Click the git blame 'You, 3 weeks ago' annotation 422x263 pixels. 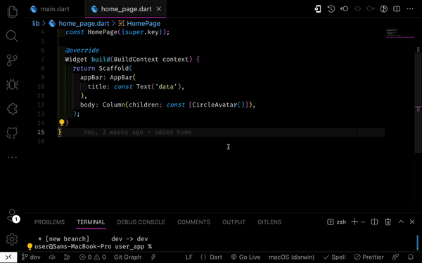coord(137,132)
